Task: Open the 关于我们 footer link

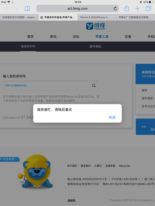Action: click(72, 166)
